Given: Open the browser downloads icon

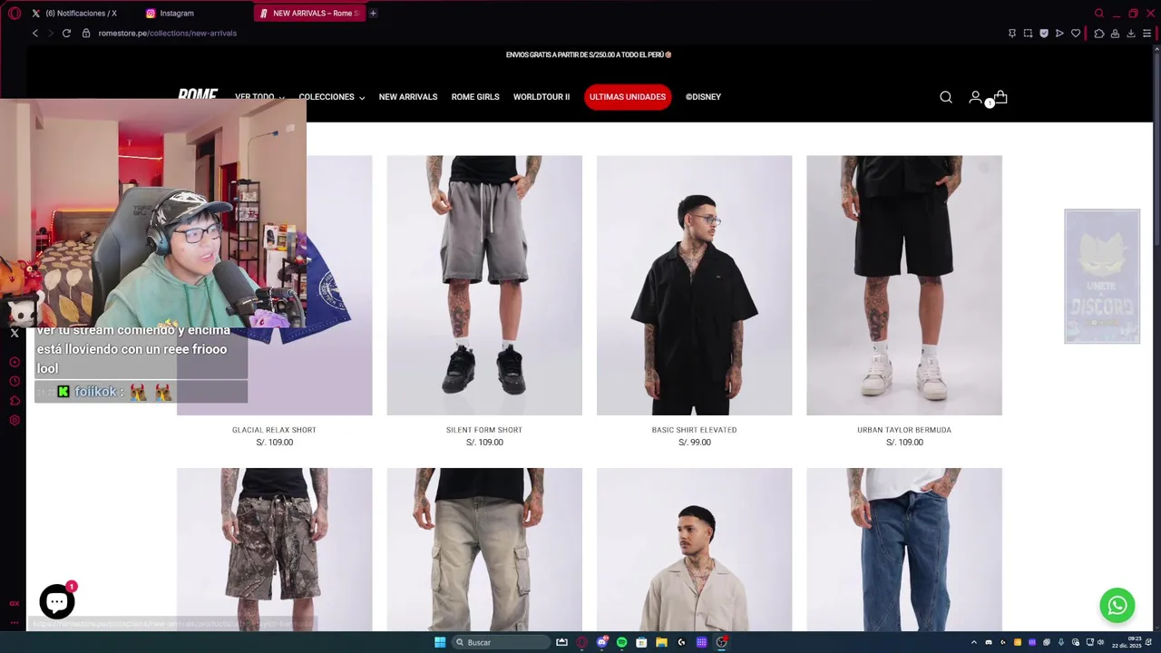Looking at the screenshot, I should point(1131,33).
